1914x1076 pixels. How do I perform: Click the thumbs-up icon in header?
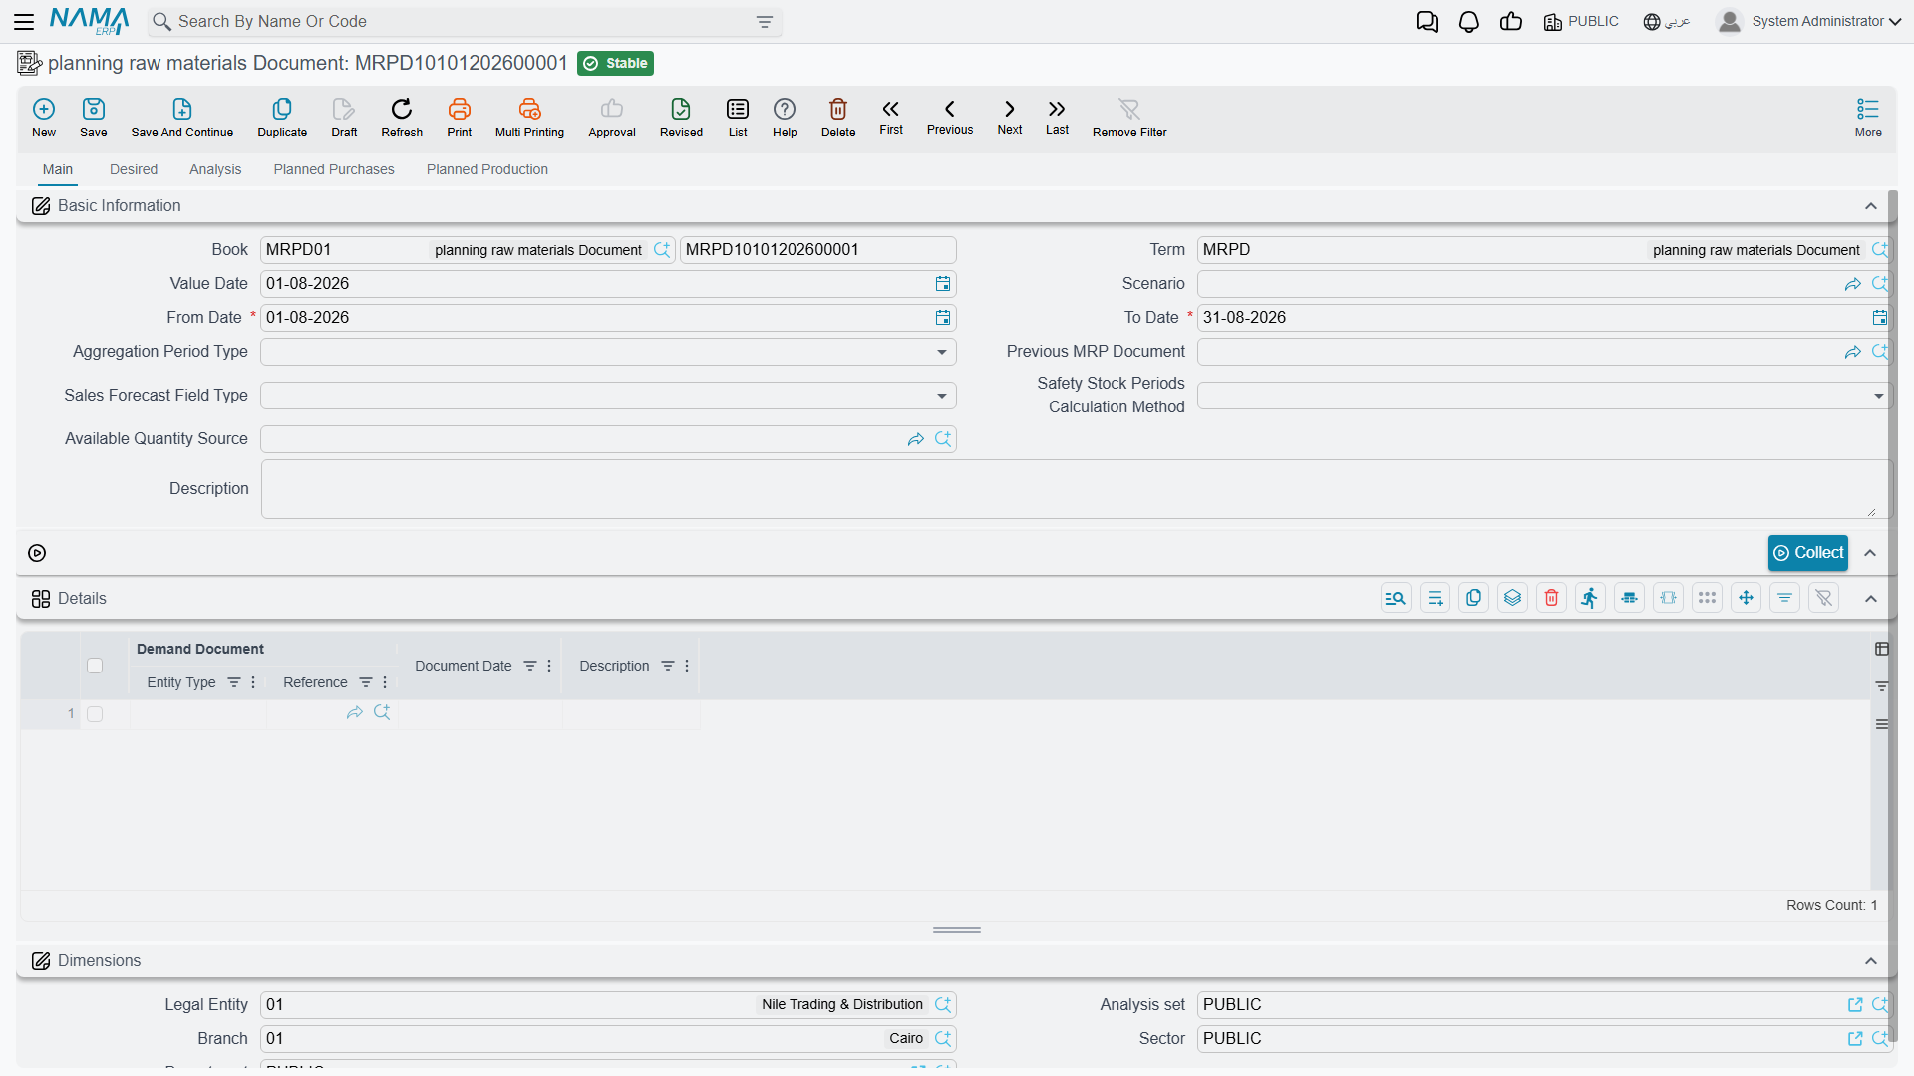[1511, 22]
